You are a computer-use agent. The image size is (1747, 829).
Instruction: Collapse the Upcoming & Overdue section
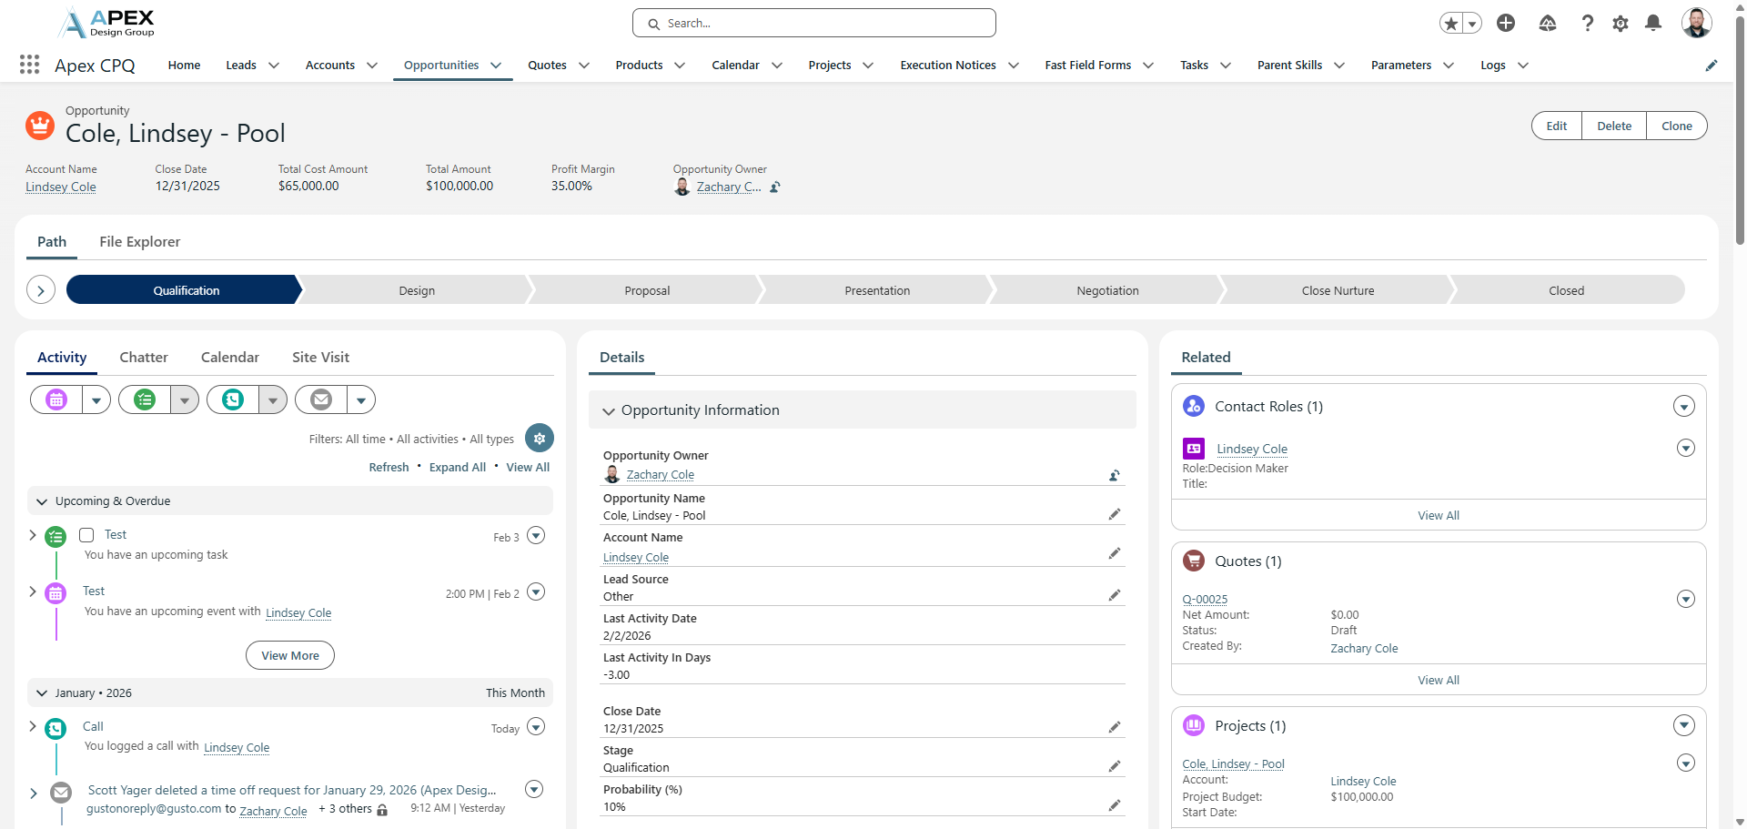point(42,501)
